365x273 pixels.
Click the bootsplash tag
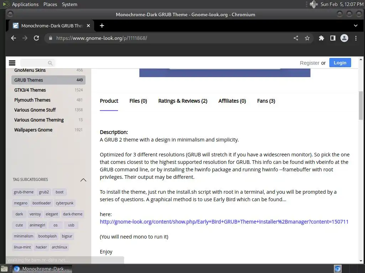(x=47, y=236)
